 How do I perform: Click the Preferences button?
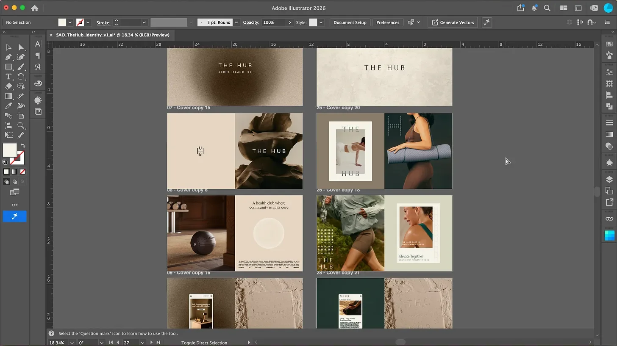point(388,22)
